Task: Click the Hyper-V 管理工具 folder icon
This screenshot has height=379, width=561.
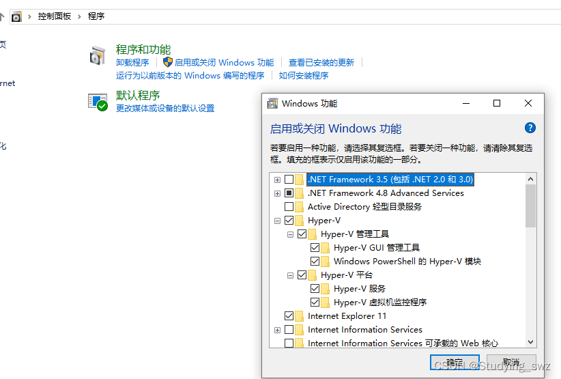Action: pyautogui.click(x=313, y=234)
